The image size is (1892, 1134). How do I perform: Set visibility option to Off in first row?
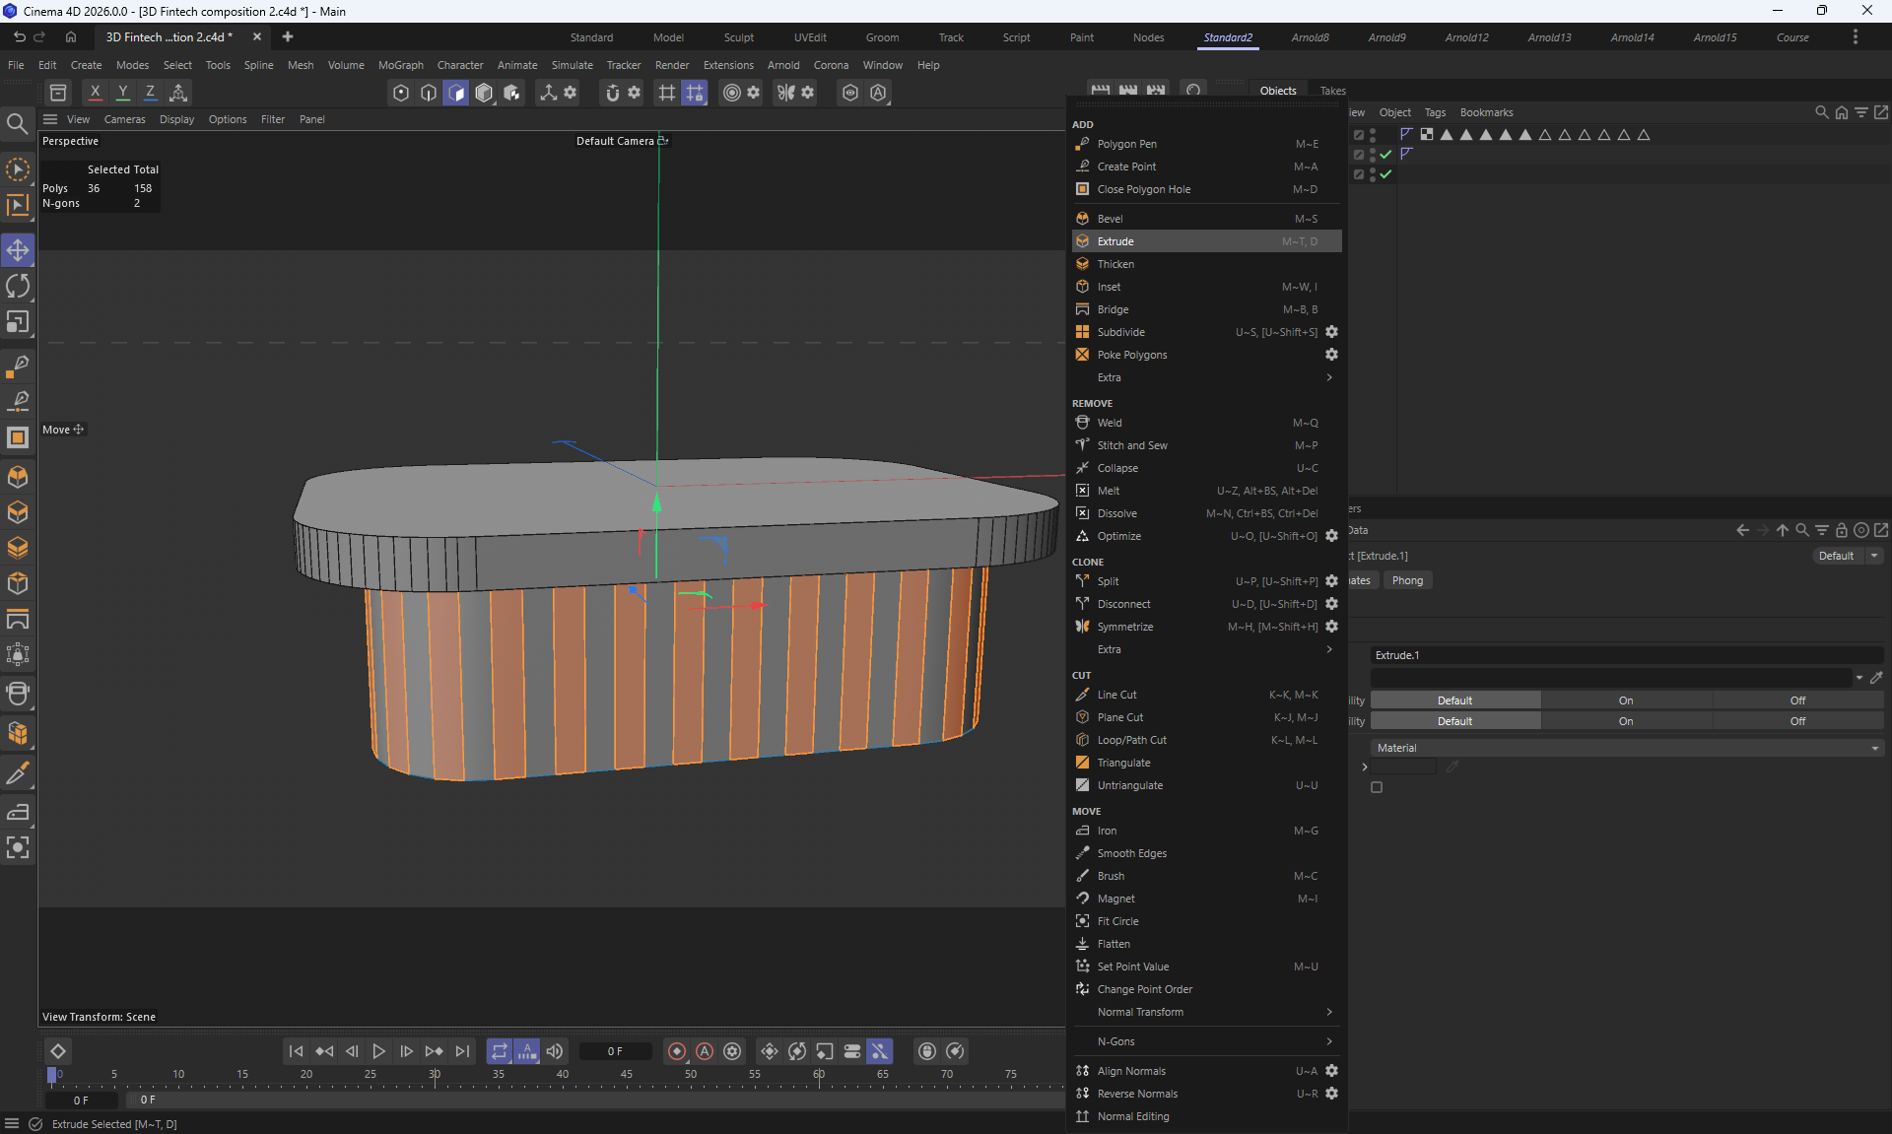pos(1797,700)
